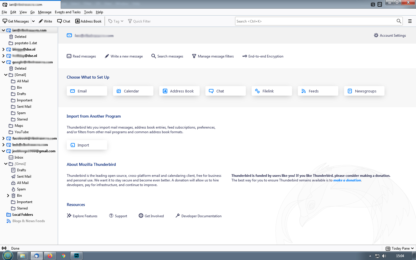Image resolution: width=416 pixels, height=260 pixels.
Task: Open the Tasks tab icon in title bar
Action: pos(380,4)
